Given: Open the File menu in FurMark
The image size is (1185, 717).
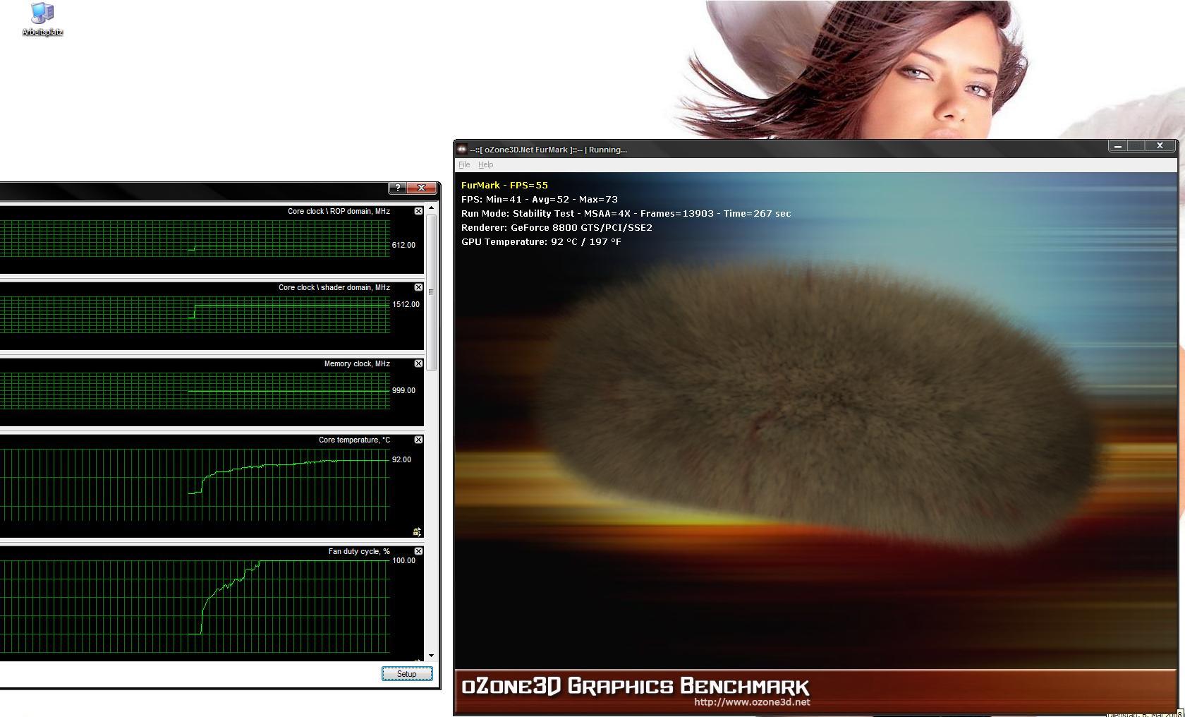Looking at the screenshot, I should (x=464, y=164).
